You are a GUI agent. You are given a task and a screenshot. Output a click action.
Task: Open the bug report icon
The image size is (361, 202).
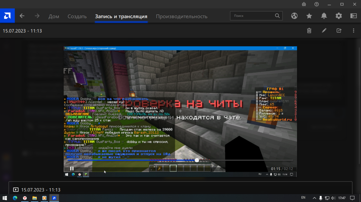coord(304,4)
